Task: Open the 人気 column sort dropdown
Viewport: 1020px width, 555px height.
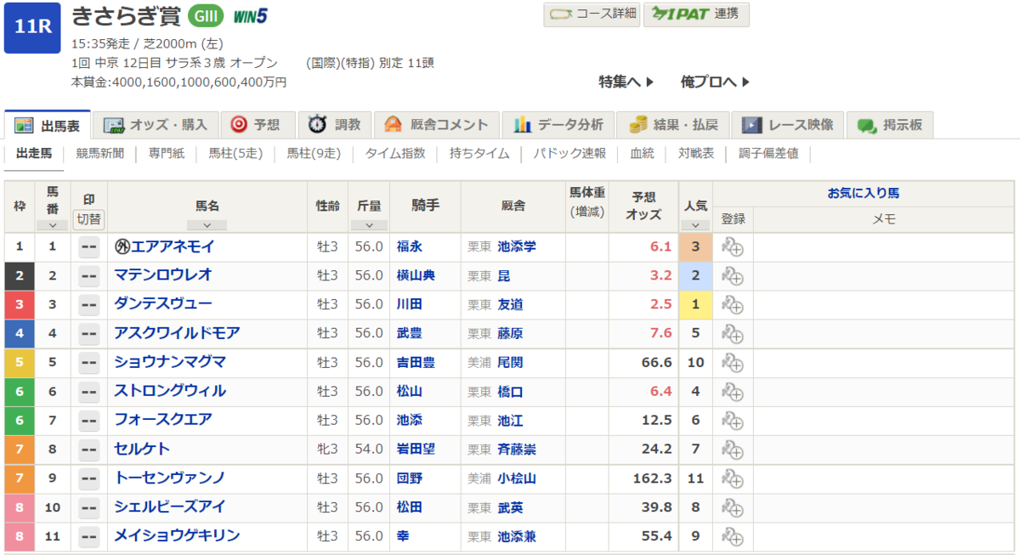Action: click(x=695, y=225)
